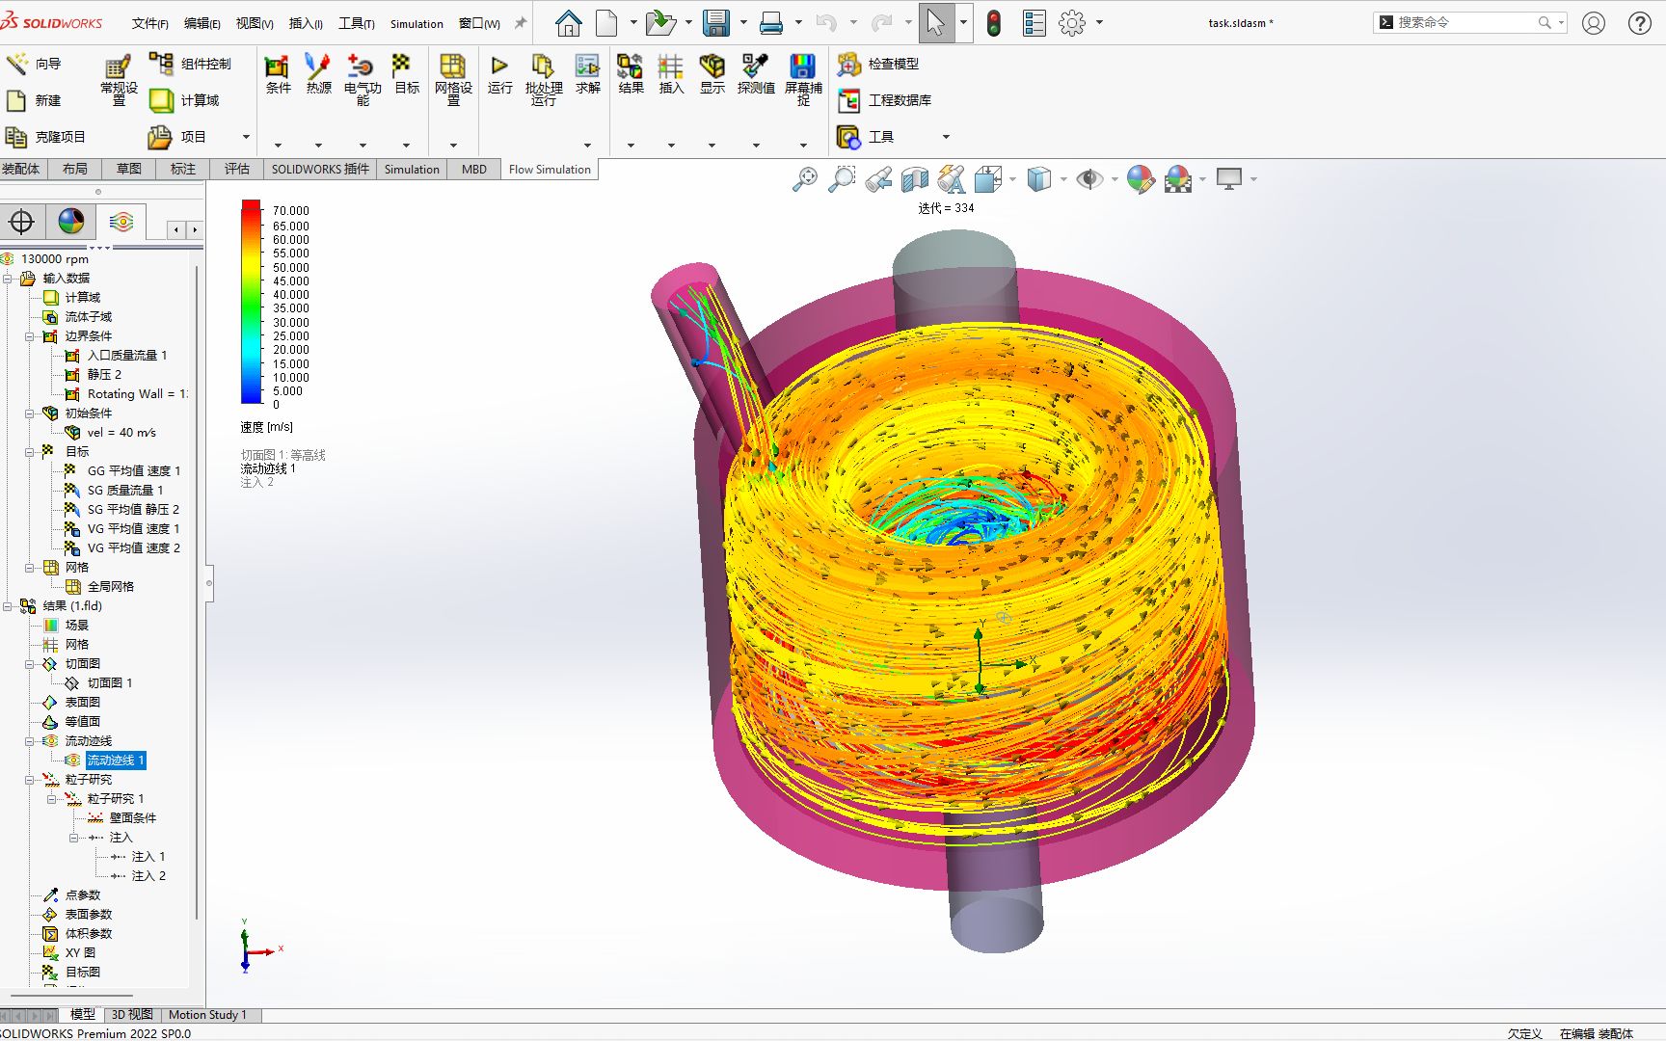The image size is (1666, 1041).
Task: Open Batch Run (批处理运行) tool
Action: pos(543,79)
